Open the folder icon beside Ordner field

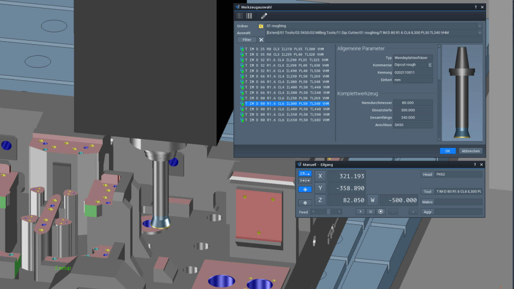[x=261, y=26]
